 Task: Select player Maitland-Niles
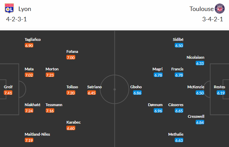(x=37, y=134)
